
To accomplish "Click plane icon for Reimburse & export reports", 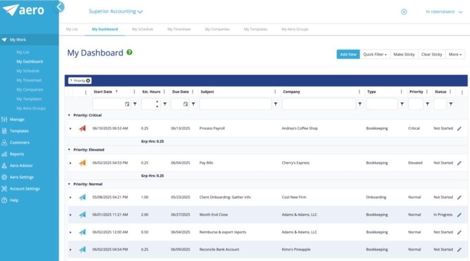I will point(83,232).
